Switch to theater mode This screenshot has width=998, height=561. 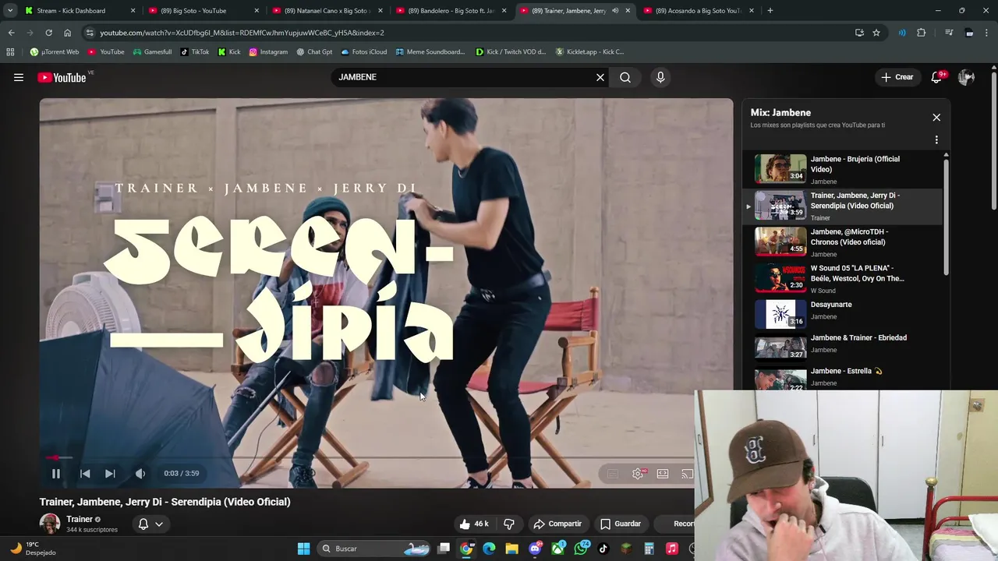663,474
